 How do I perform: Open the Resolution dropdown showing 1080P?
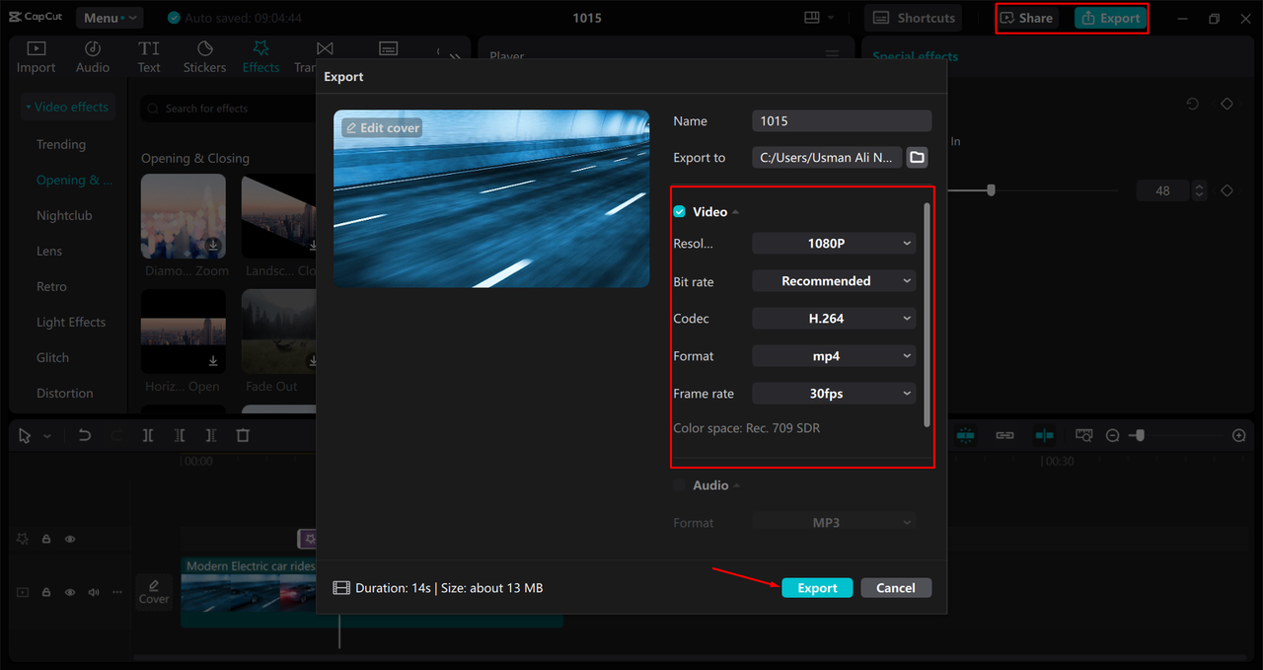(834, 243)
